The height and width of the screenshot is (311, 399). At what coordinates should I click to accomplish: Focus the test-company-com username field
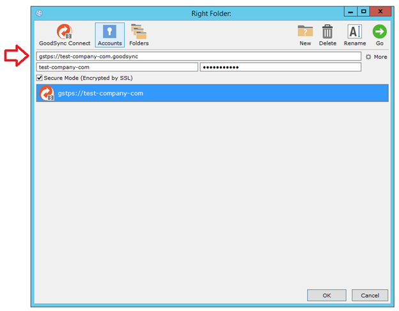coord(117,67)
